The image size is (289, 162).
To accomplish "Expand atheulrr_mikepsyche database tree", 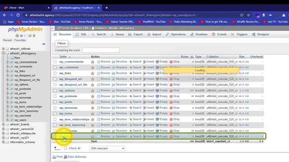I will (3, 133).
